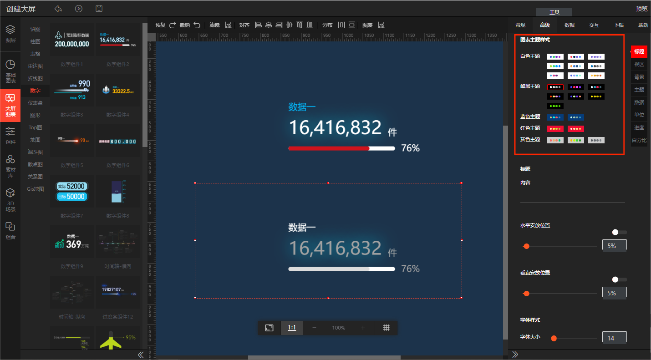651x360 pixels.
Task: Switch to the 交互 tab
Action: click(594, 25)
